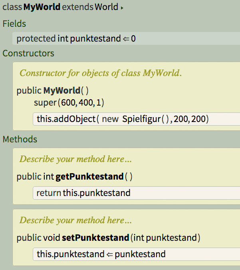Click the getPunktestand method name
Viewport: 240px width, 270px height.
click(x=89, y=176)
